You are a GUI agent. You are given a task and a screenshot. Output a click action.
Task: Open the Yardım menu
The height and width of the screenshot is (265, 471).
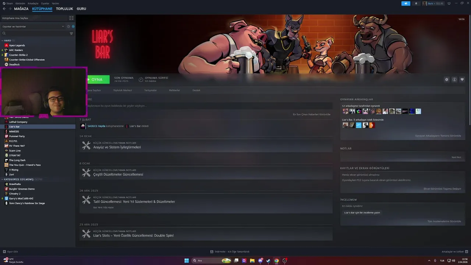pos(55,3)
